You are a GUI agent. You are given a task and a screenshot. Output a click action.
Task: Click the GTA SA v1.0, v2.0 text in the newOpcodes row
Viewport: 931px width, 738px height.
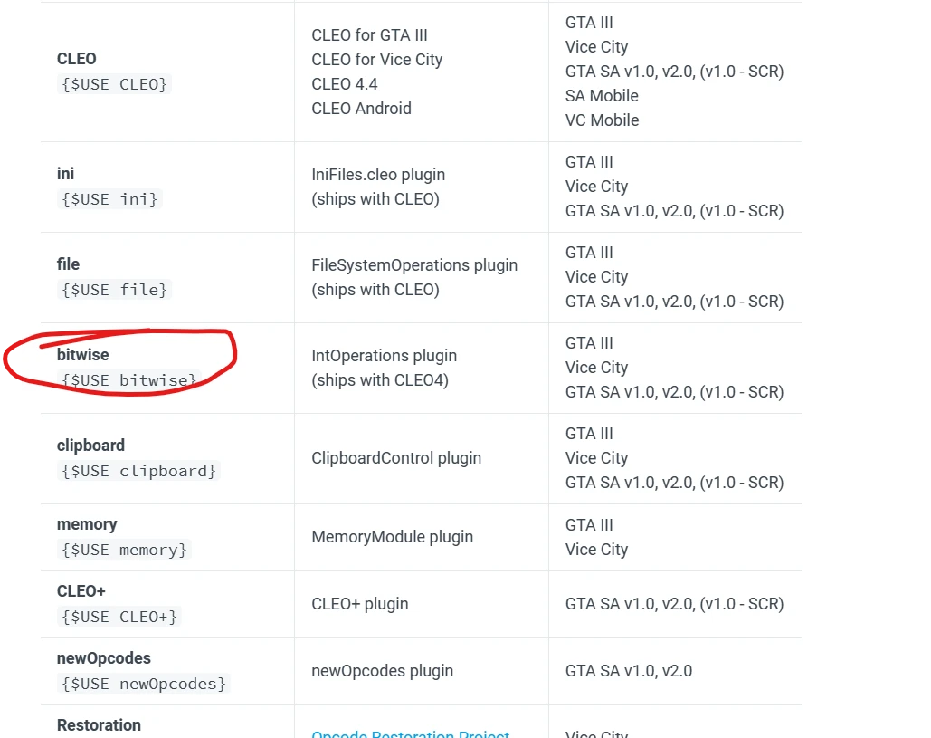[x=629, y=671]
